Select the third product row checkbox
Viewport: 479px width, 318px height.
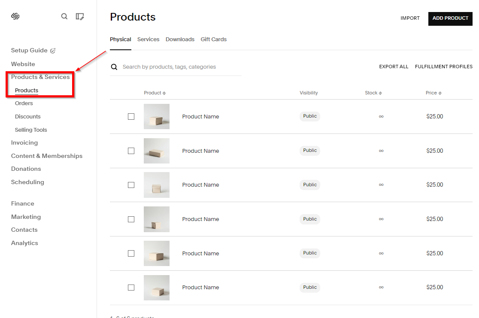(131, 185)
